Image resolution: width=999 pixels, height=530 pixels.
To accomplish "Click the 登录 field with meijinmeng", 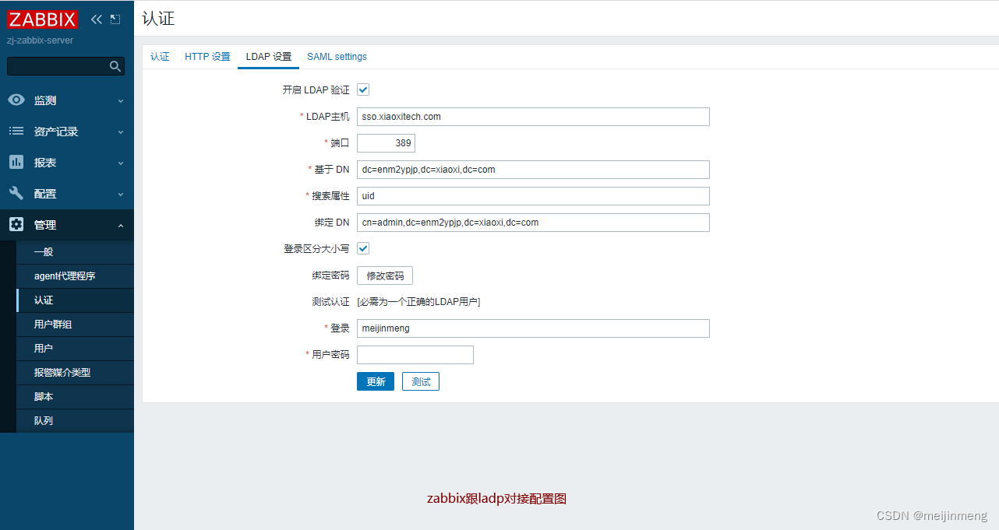I will tap(533, 328).
